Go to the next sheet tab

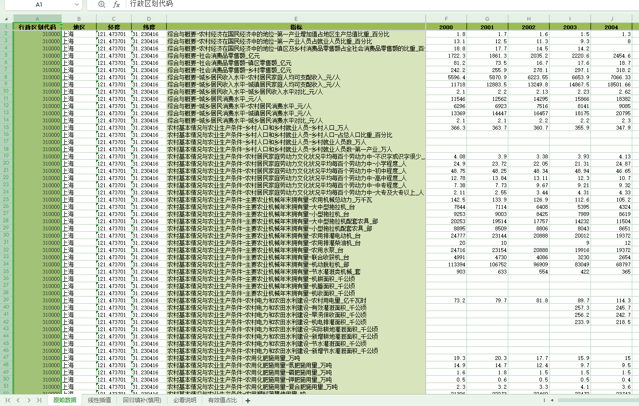click(x=29, y=400)
